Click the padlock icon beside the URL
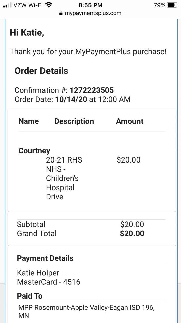Image resolution: width=181 pixels, height=323 pixels. tap(61, 13)
